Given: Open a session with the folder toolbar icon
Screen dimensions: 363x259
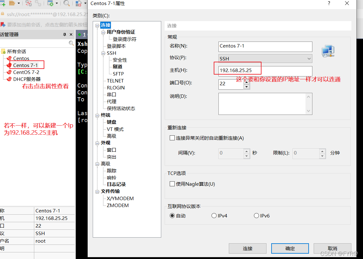Looking at the screenshot, I should (x=13, y=3).
